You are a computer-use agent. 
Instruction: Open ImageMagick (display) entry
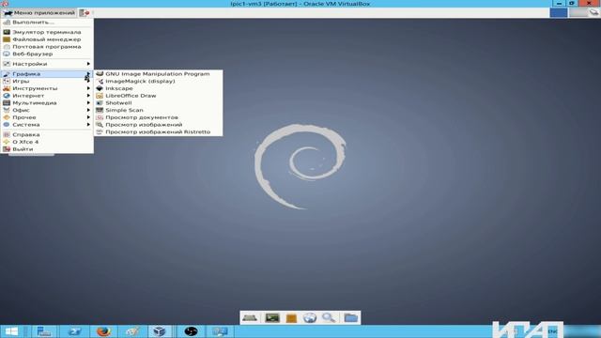tap(158, 82)
